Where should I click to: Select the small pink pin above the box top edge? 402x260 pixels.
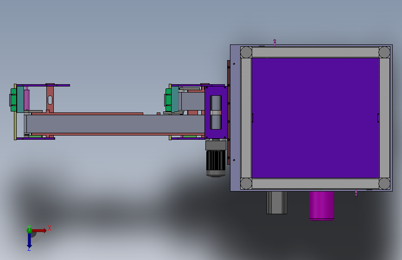click(x=275, y=43)
